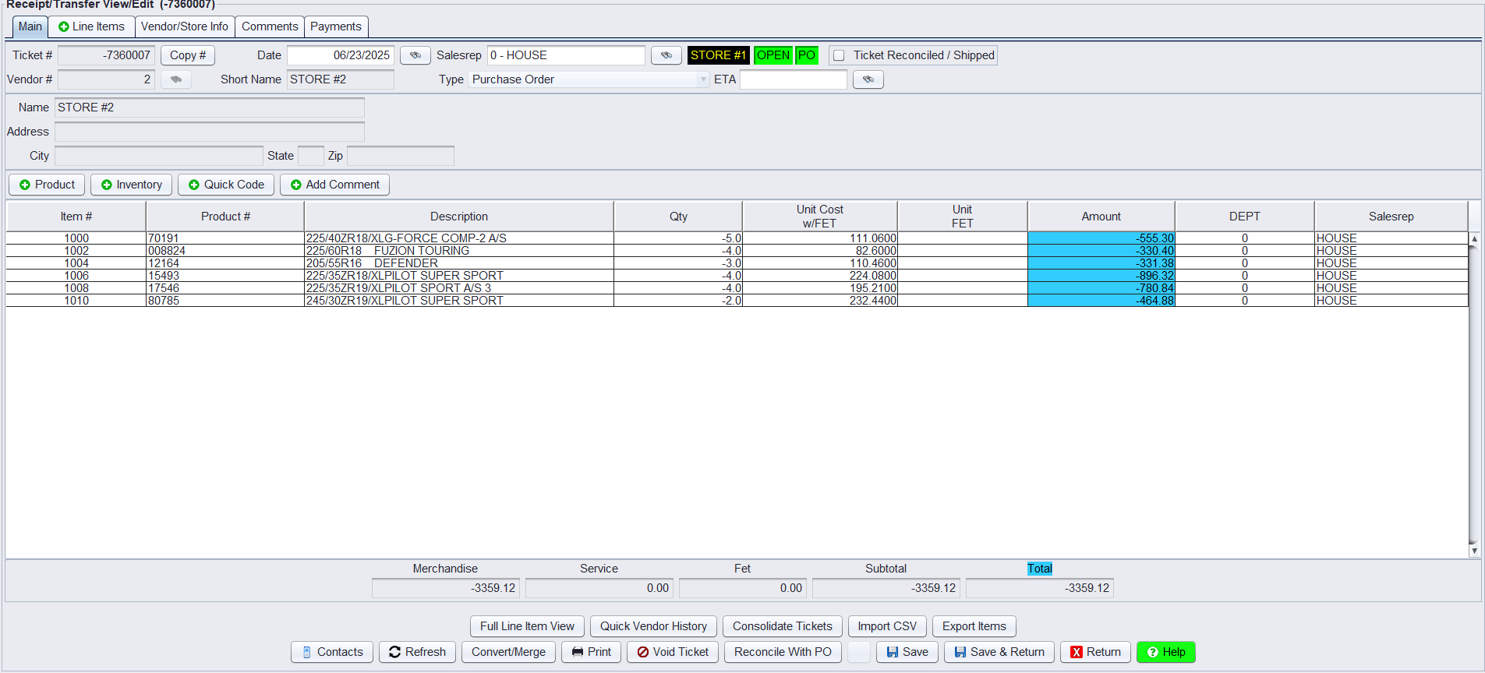This screenshot has height=673, width=1485.
Task: Click the Print button with printer icon
Action: (x=591, y=652)
